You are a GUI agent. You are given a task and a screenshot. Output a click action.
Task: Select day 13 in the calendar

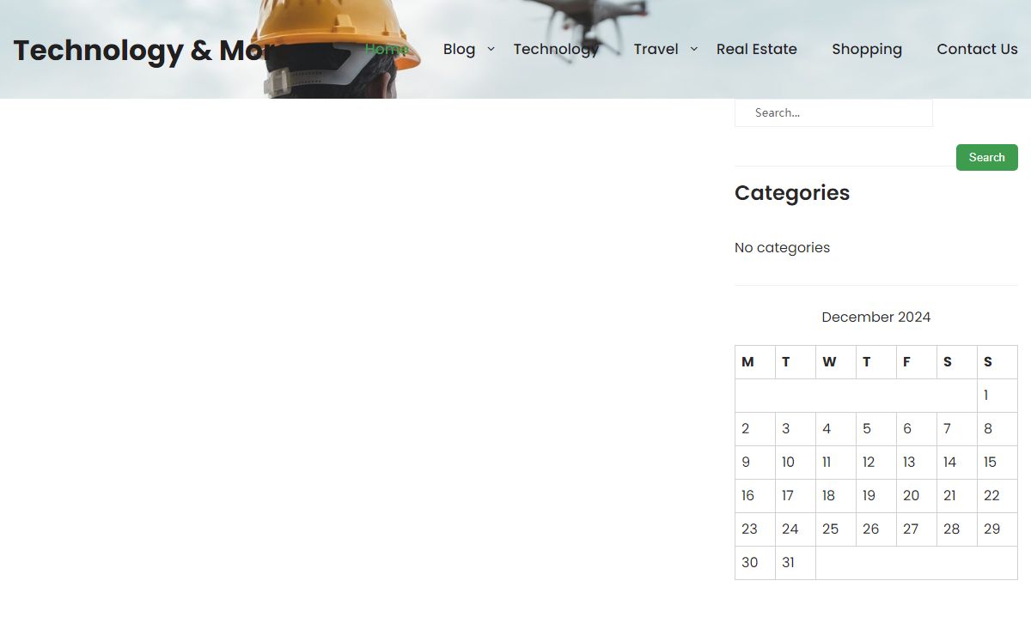(x=917, y=463)
